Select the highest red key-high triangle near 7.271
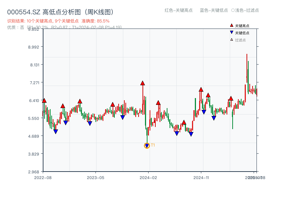The image size is (285, 214). pyautogui.click(x=142, y=83)
